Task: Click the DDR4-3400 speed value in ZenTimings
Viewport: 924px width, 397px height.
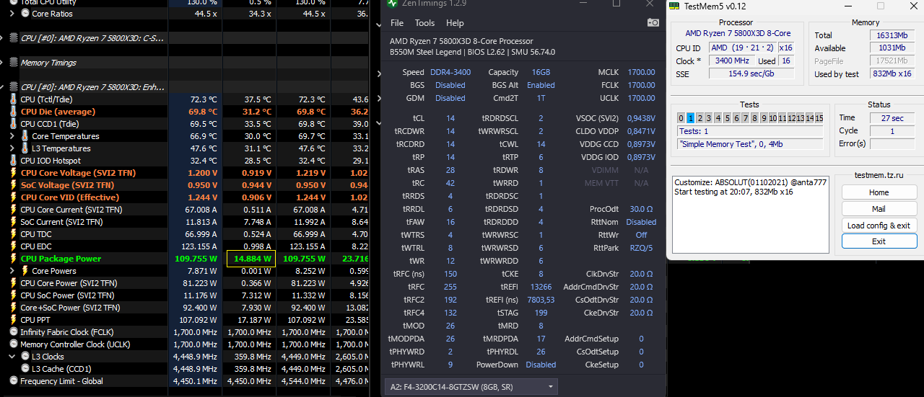Action: [450, 72]
